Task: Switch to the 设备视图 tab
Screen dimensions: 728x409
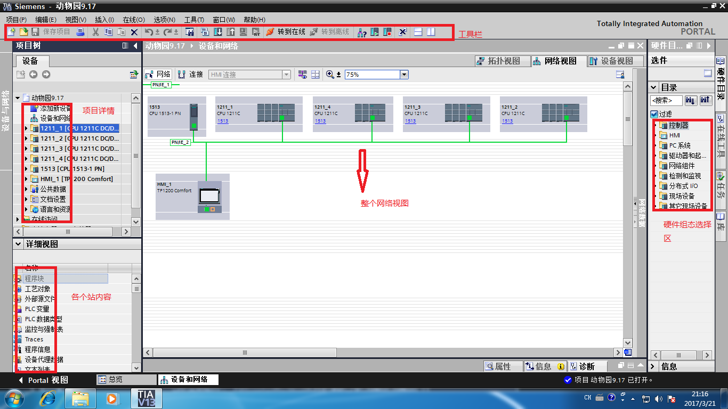Action: pos(612,61)
